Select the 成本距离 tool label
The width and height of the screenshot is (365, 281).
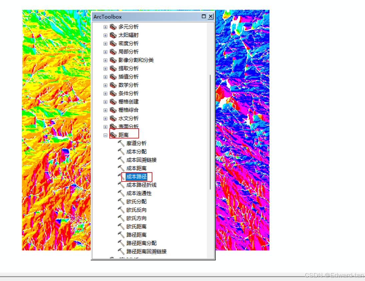pyautogui.click(x=136, y=168)
